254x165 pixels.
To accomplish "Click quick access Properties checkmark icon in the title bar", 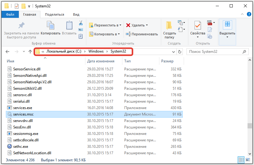I will [x=17, y=6].
